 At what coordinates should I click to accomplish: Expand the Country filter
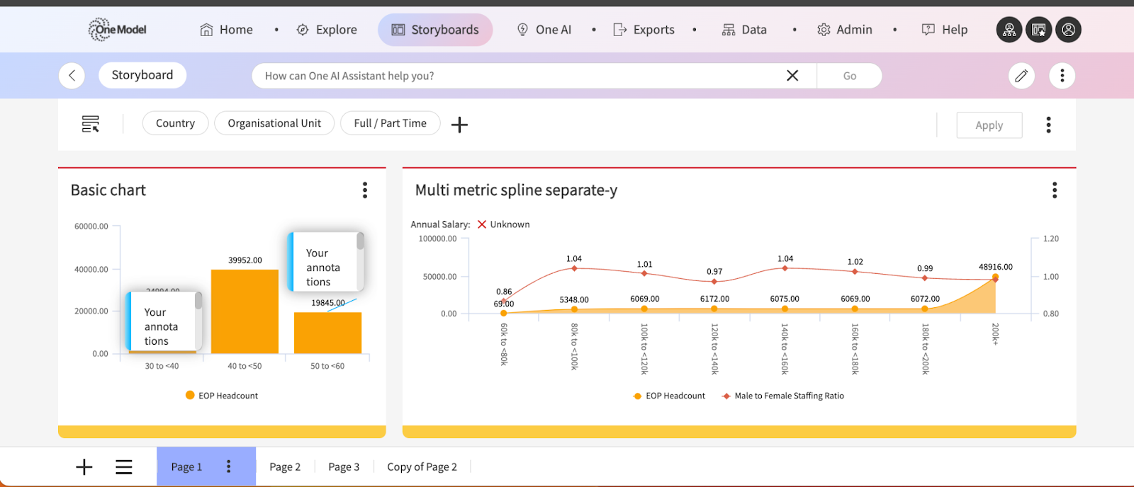(175, 123)
